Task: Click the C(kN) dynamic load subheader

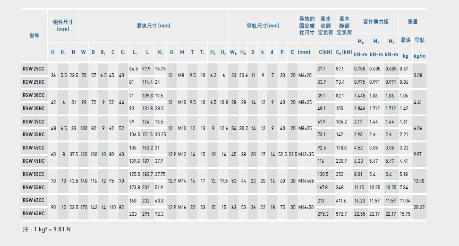Action: [325, 52]
